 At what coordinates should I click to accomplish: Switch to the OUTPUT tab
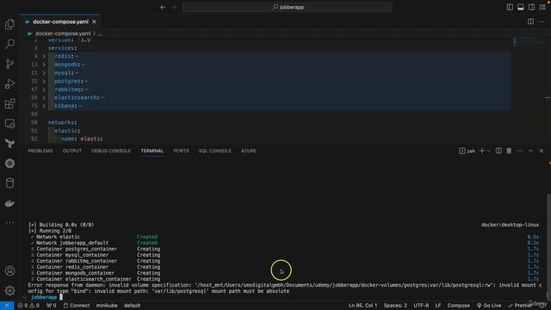(x=72, y=151)
